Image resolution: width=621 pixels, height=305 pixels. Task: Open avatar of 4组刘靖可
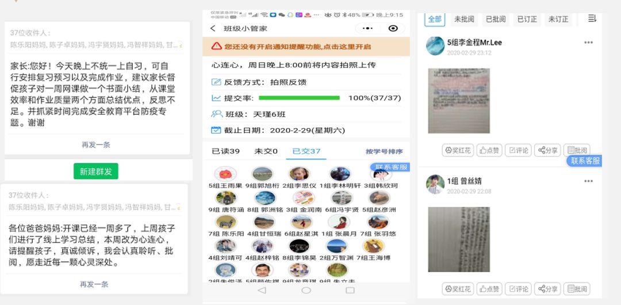225,246
